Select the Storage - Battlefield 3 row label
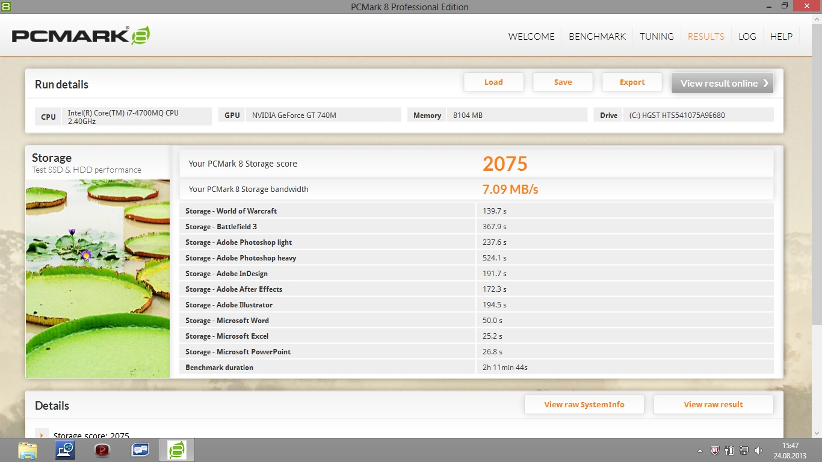The image size is (822, 462). (x=221, y=227)
